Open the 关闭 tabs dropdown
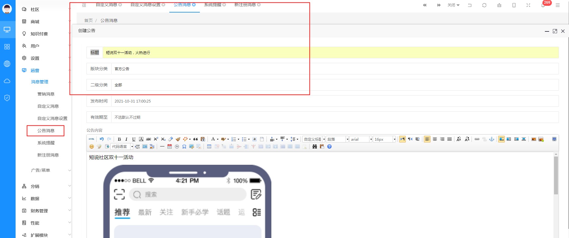 pos(453,5)
